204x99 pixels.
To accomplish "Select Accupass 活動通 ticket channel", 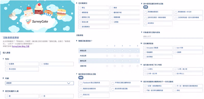I will [x=158, y=48].
